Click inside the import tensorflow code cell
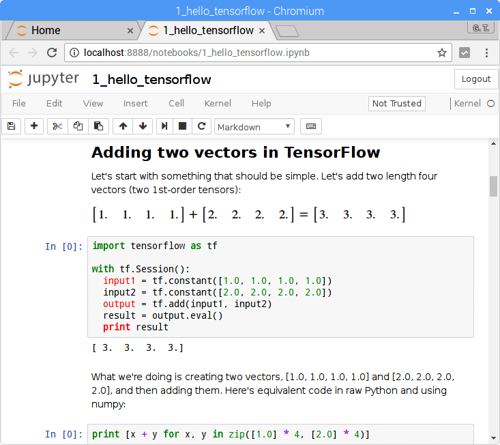Screen dimensions: 500x445 pos(280,287)
